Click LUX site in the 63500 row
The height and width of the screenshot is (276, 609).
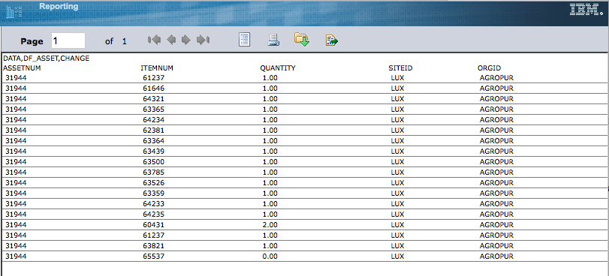click(x=397, y=161)
